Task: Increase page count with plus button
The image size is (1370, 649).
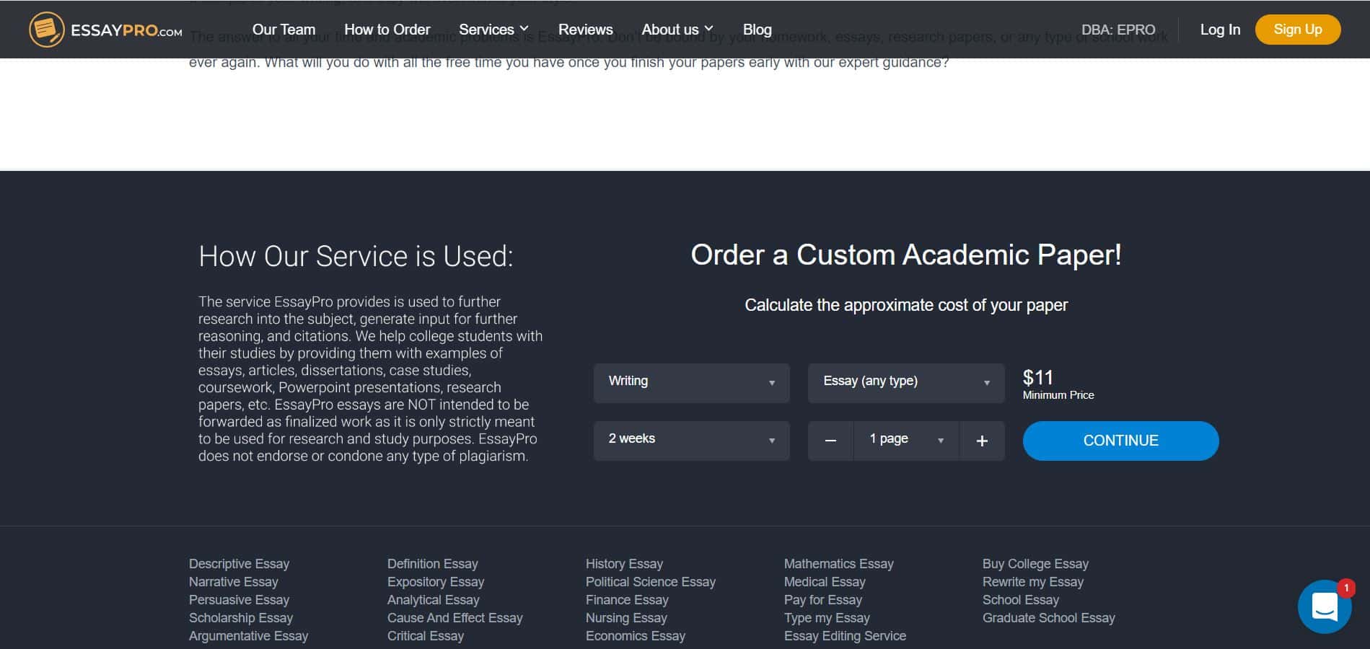Action: (982, 441)
